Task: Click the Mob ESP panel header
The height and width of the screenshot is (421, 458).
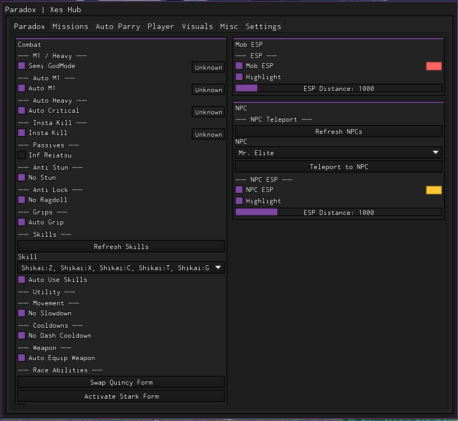Action: [249, 45]
